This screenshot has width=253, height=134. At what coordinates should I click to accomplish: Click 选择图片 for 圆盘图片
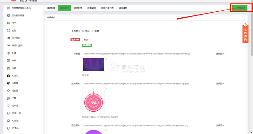point(220,125)
